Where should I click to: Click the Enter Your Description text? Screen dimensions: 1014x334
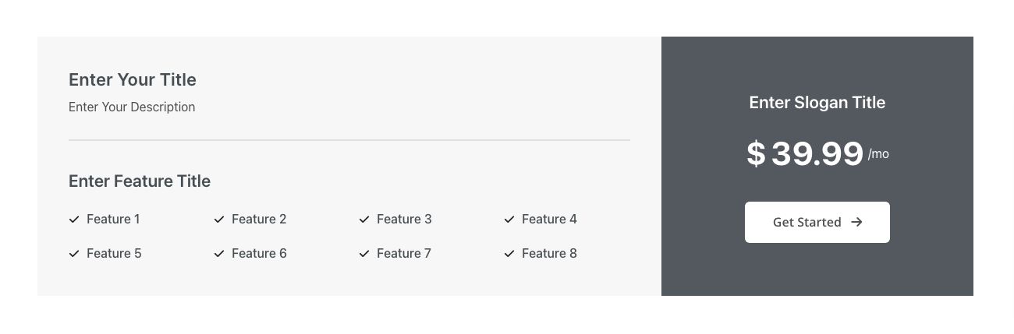tap(132, 107)
